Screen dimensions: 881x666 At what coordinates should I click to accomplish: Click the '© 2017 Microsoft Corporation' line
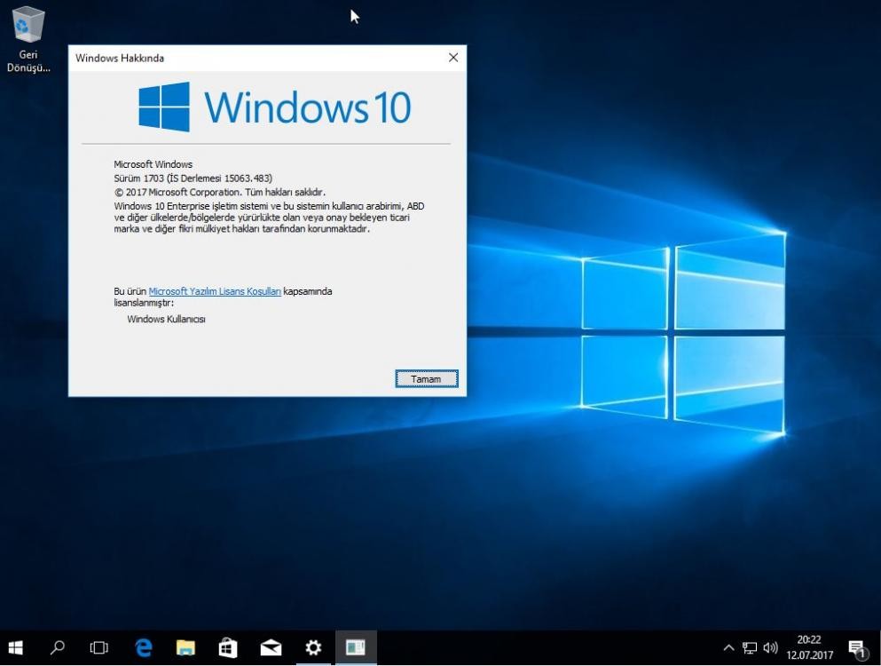pyautogui.click(x=220, y=193)
